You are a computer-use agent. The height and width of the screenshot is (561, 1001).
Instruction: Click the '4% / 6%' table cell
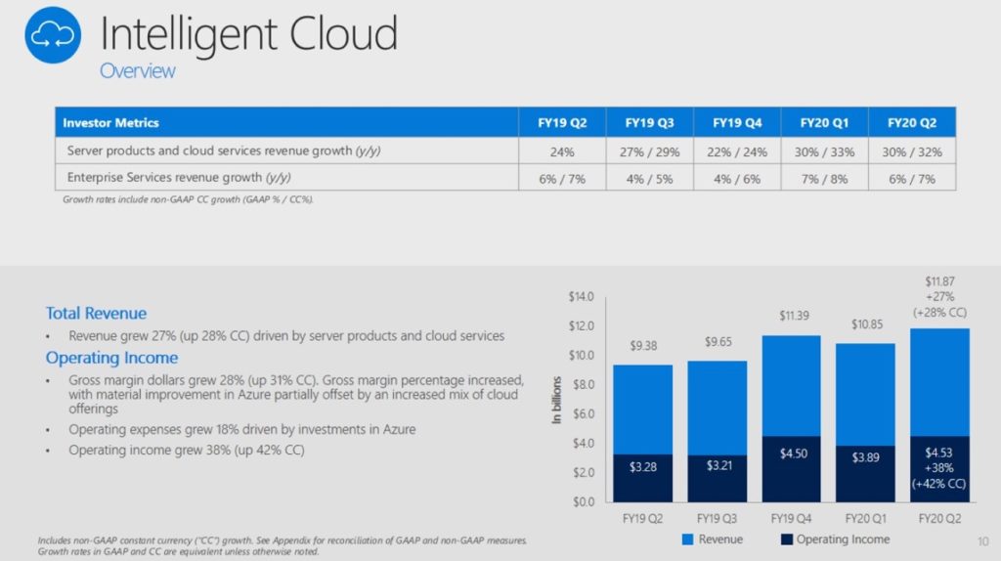click(737, 179)
